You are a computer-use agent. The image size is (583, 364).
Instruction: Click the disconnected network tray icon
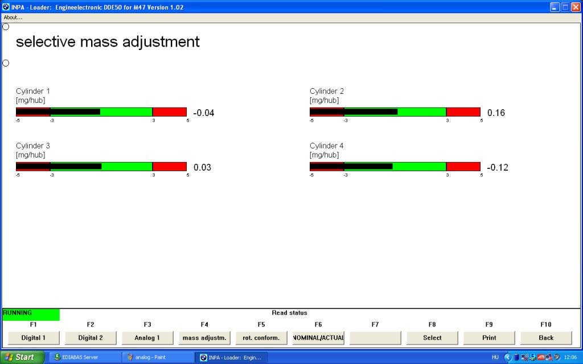coord(549,357)
